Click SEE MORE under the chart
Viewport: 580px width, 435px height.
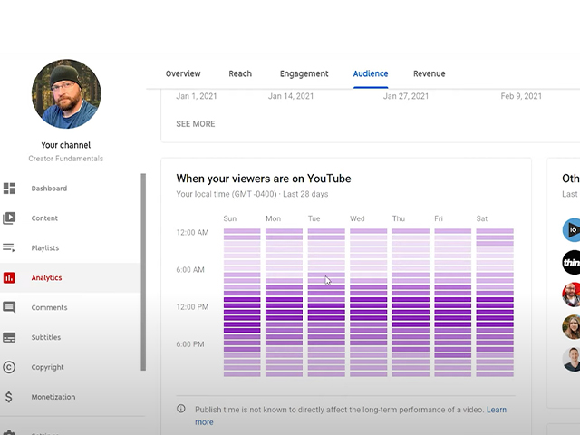tap(196, 124)
